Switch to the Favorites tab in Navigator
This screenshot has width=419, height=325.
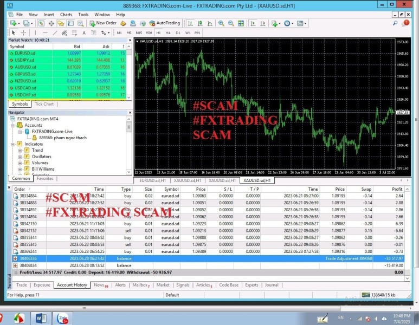tap(45, 178)
